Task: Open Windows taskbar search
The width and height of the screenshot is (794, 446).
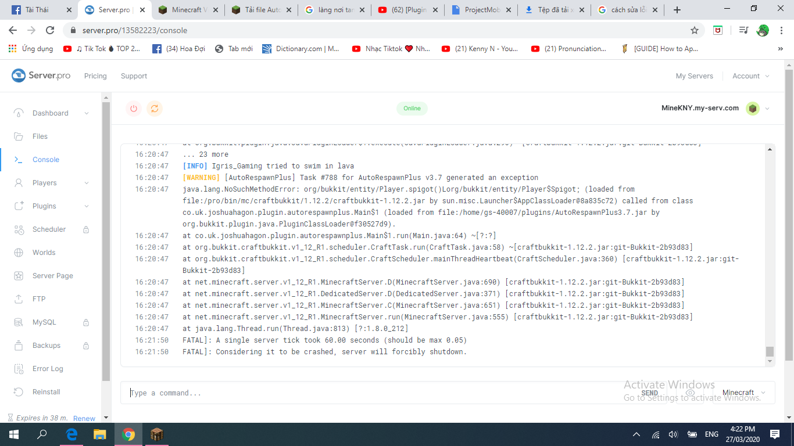Action: tap(42, 434)
